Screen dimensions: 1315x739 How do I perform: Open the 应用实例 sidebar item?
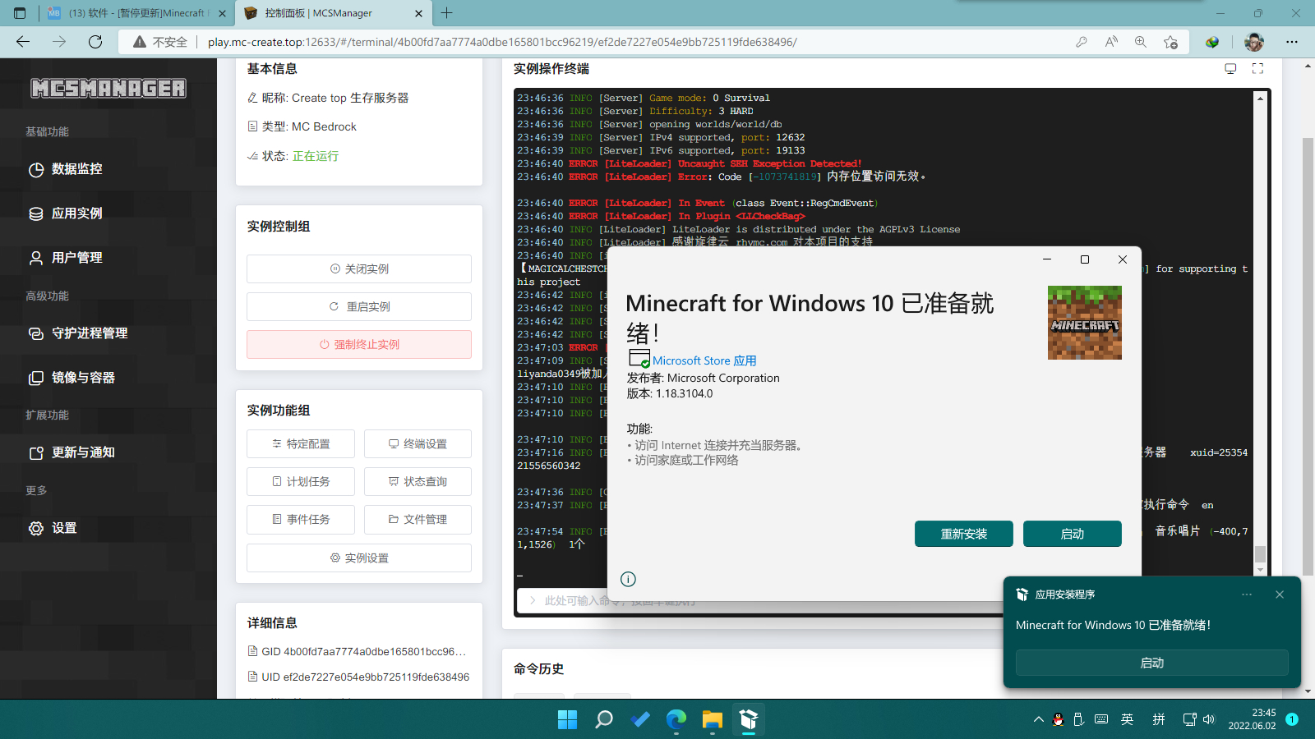[x=66, y=213]
